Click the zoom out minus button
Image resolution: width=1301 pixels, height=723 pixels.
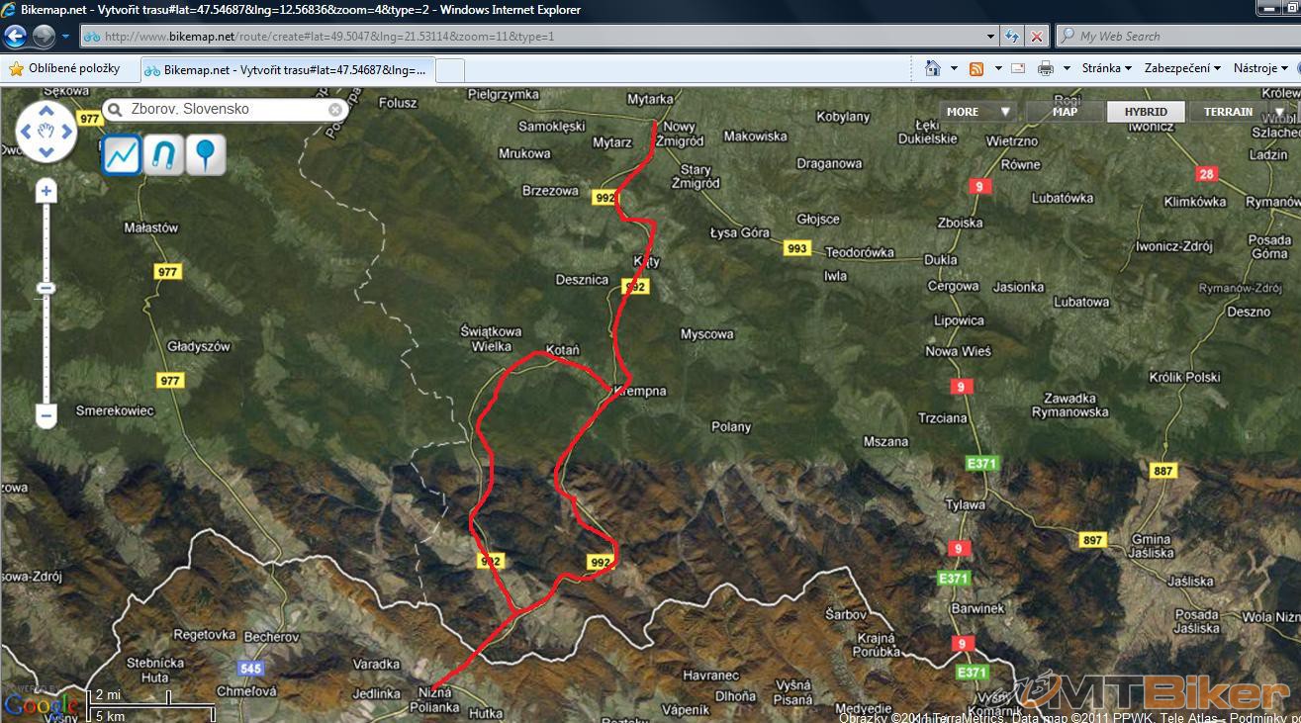[x=46, y=416]
